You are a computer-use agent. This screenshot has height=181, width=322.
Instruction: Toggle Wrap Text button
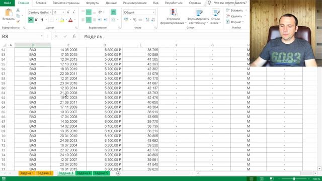(113, 12)
